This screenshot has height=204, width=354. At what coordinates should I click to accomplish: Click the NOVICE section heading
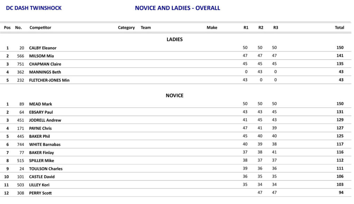pyautogui.click(x=175, y=95)
